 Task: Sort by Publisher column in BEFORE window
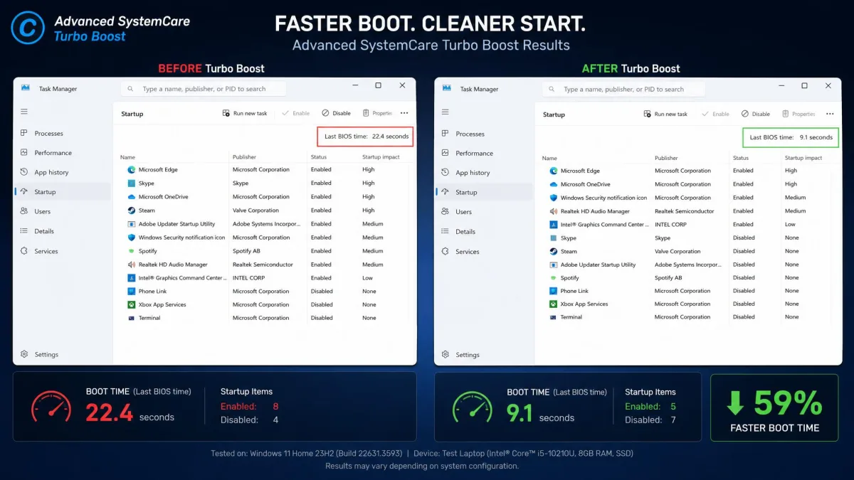tap(244, 157)
